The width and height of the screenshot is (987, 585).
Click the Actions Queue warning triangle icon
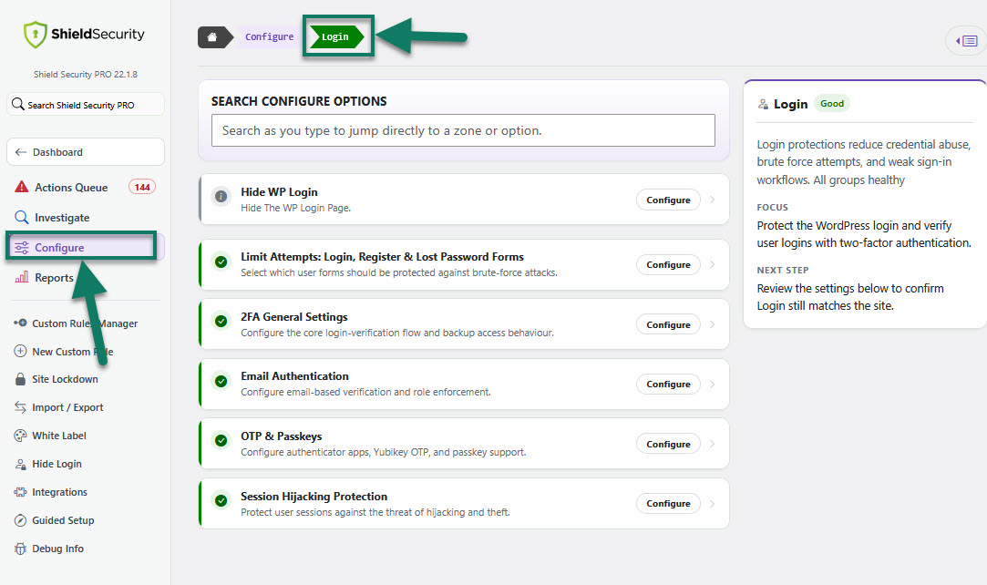[x=21, y=187]
